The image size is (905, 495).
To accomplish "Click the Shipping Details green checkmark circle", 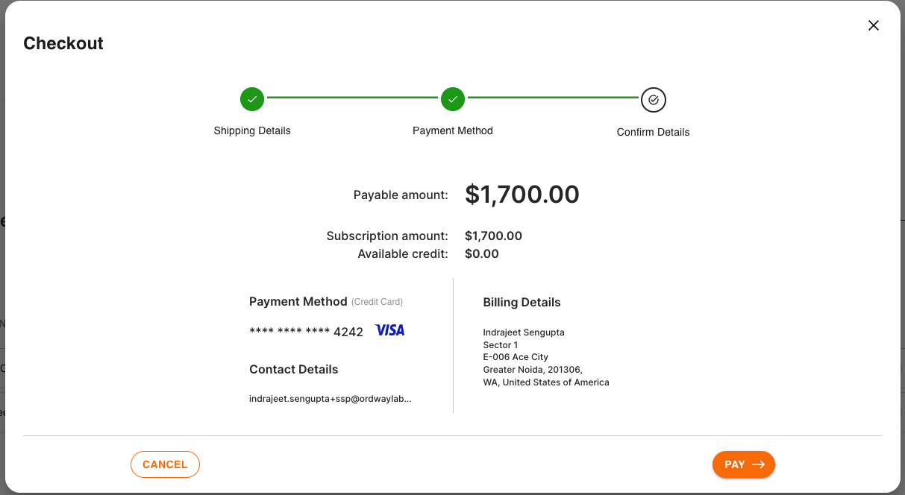I will pos(252,99).
